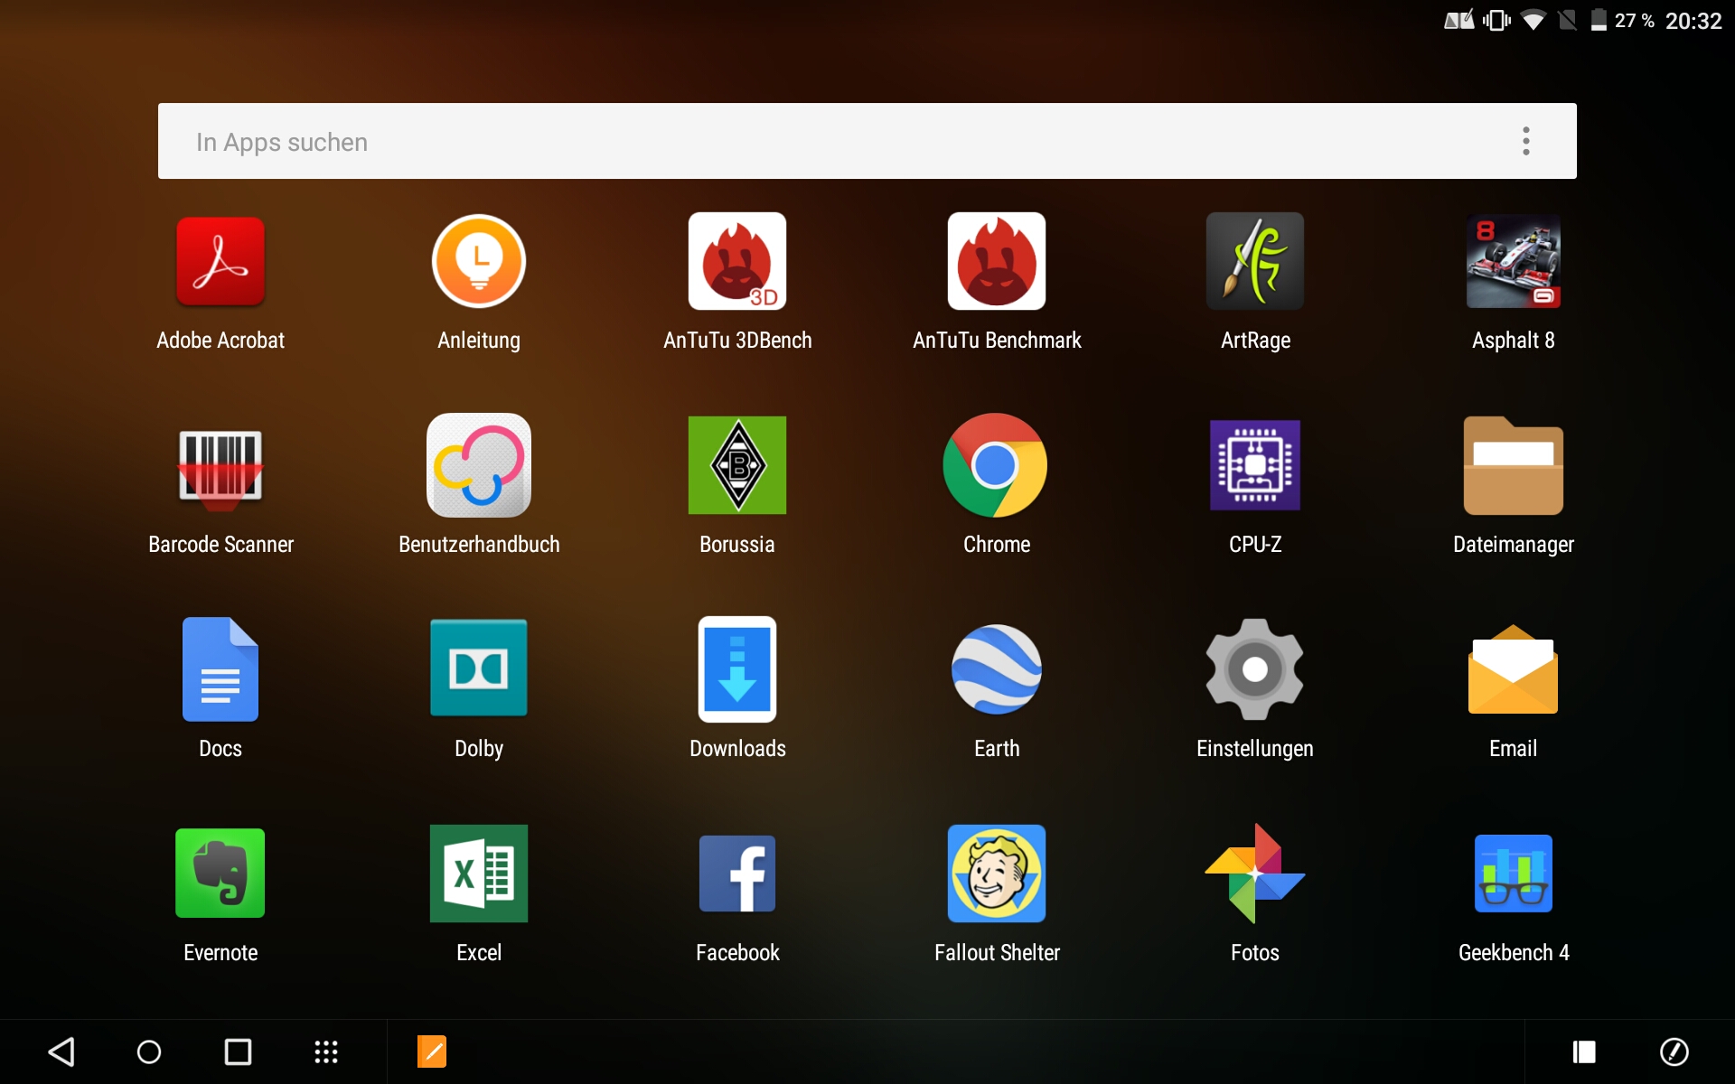Launch CPU-Z

(1255, 465)
